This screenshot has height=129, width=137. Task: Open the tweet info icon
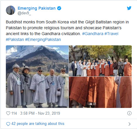(x=129, y=113)
